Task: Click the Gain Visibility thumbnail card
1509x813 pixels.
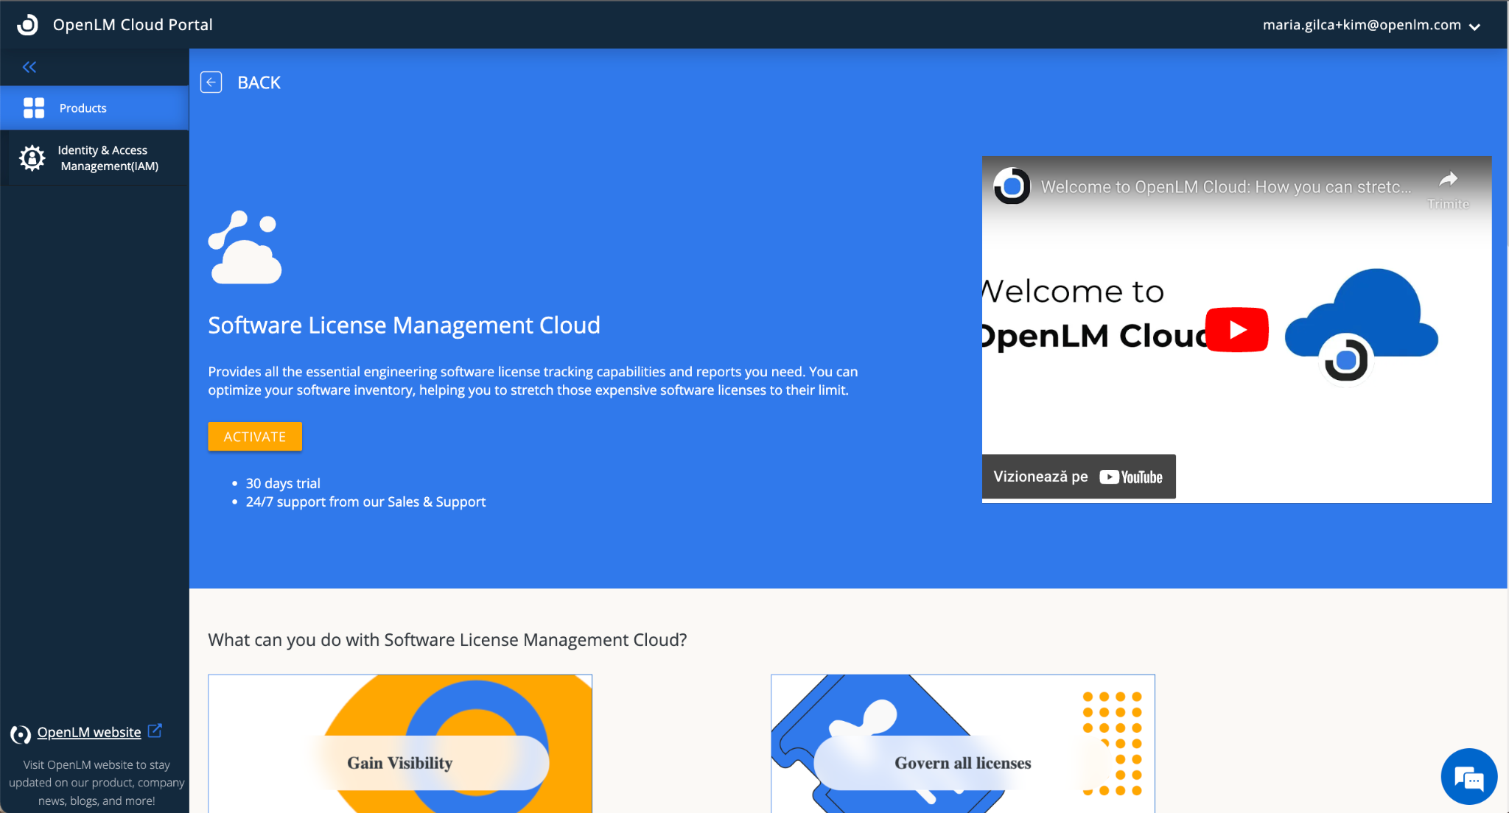Action: coord(399,744)
